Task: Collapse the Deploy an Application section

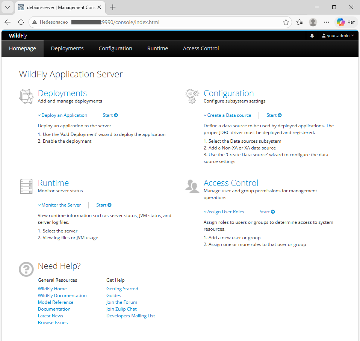Action: pyautogui.click(x=39, y=115)
